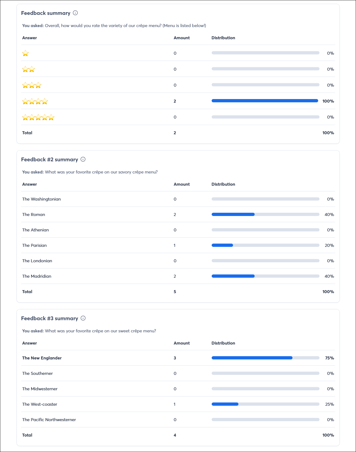
Task: Click the Distribution column header in Feedback #2
Action: 223,184
